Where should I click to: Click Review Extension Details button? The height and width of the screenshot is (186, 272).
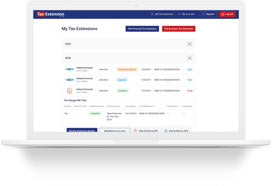[82, 130]
